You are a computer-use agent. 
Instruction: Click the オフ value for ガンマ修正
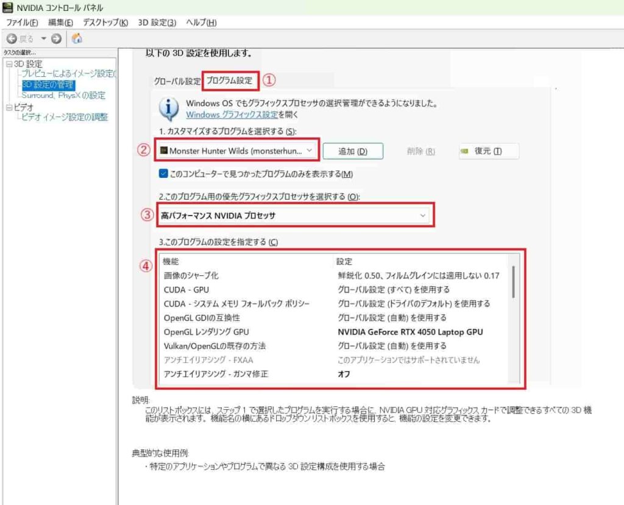pyautogui.click(x=344, y=374)
